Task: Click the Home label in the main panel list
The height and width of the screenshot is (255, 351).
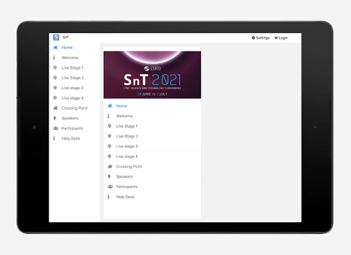Action: (x=122, y=106)
